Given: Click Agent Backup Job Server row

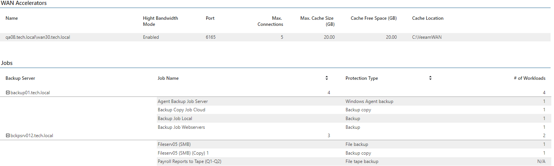Looking at the screenshot, I should point(351,101).
